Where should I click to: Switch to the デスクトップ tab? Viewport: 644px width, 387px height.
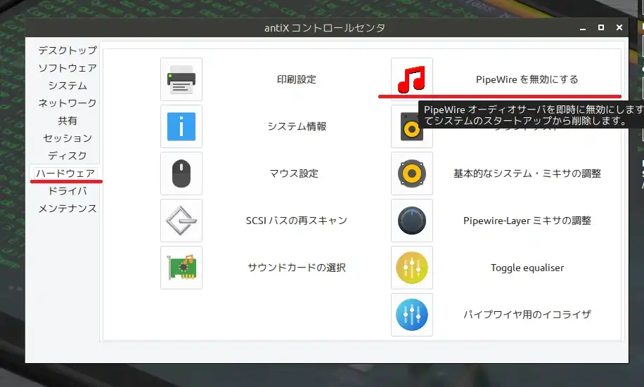pos(67,51)
